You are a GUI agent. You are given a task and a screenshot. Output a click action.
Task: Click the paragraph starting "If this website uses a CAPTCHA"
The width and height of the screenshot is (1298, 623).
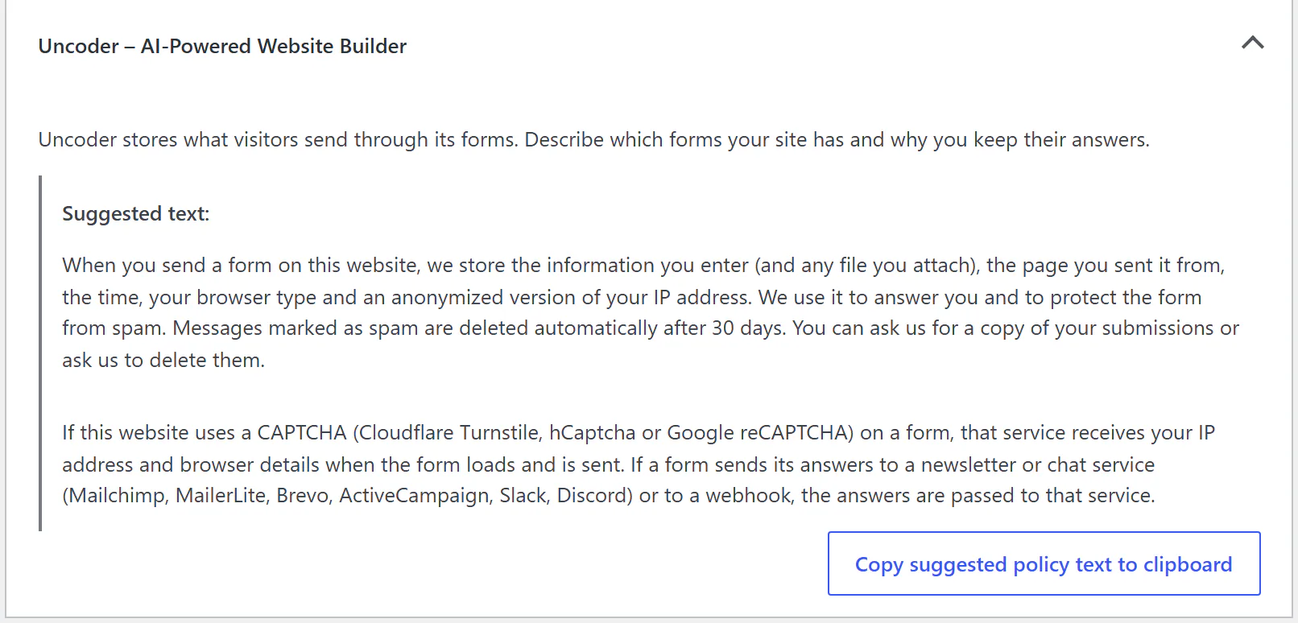639,464
